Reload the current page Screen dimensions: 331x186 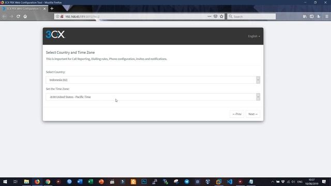click(19, 17)
